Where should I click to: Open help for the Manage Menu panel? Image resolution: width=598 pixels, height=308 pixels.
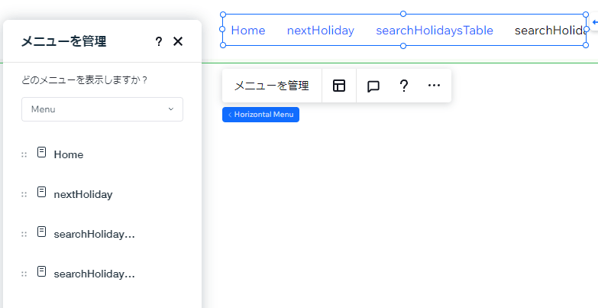pos(159,41)
